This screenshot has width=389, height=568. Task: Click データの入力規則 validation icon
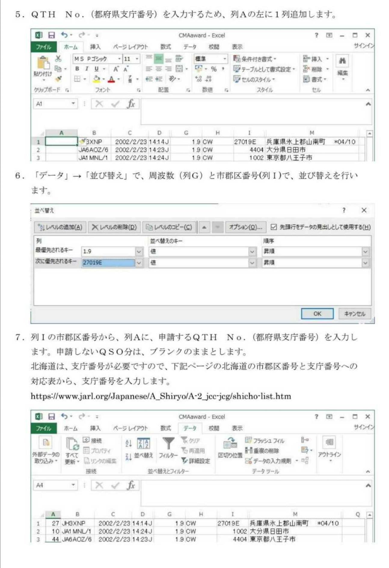[x=248, y=461]
